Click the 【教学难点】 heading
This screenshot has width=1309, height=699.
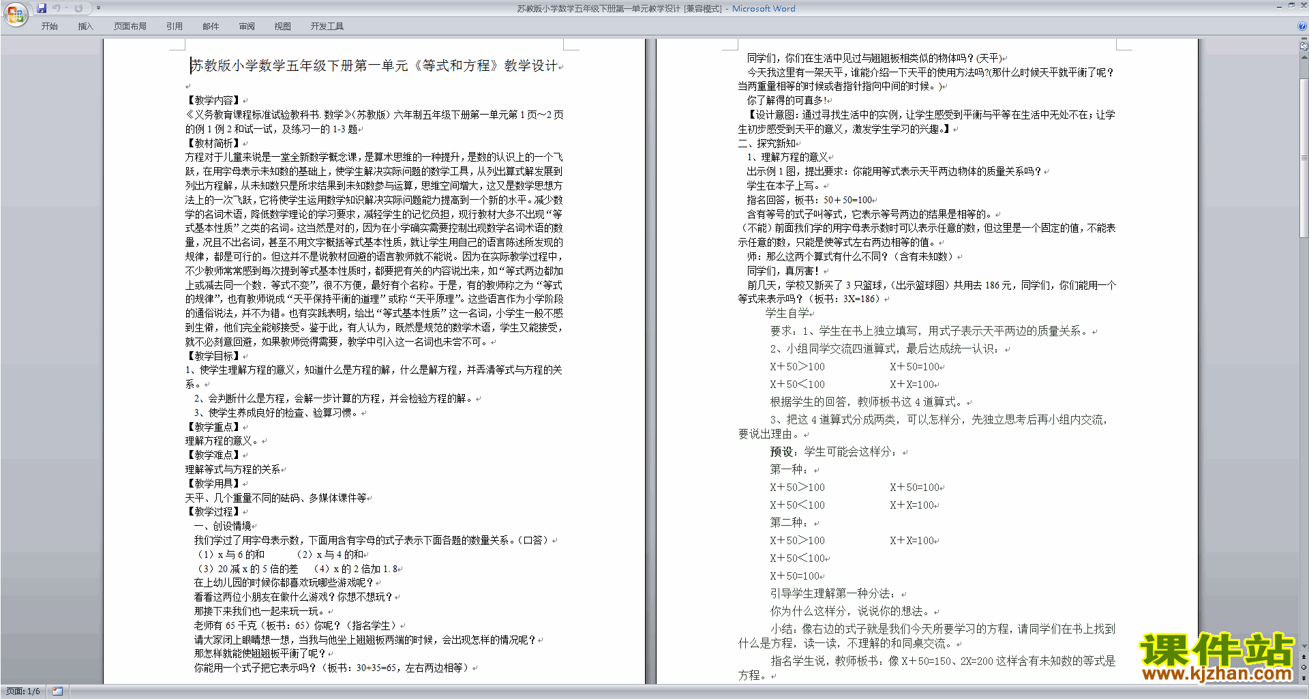(213, 455)
